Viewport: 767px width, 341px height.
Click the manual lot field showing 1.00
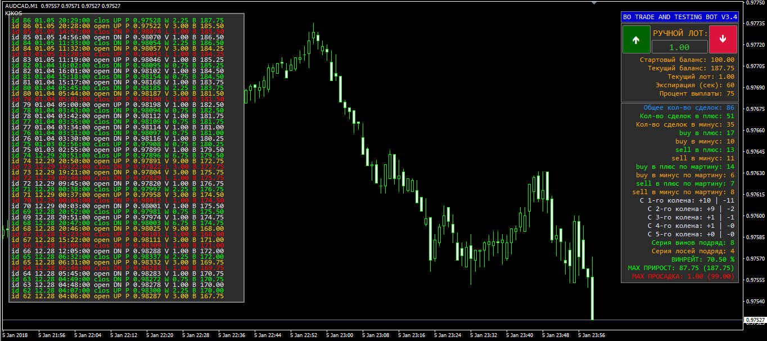click(679, 47)
